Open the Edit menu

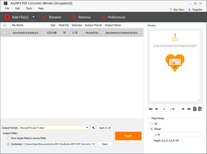click(18, 8)
